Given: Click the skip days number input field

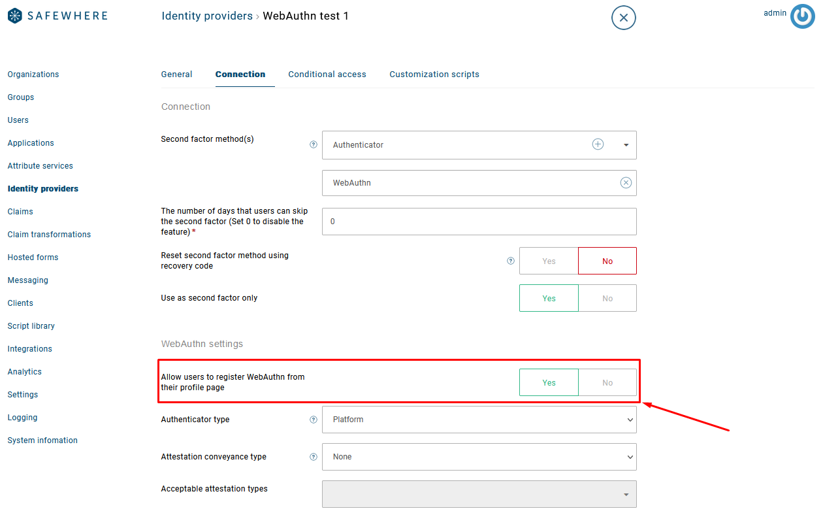Looking at the screenshot, I should click(479, 222).
